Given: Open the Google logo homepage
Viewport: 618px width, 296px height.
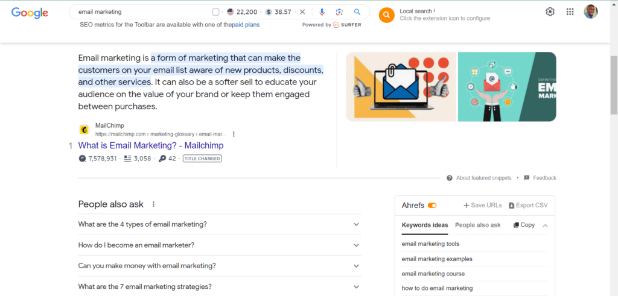Looking at the screenshot, I should 30,13.
